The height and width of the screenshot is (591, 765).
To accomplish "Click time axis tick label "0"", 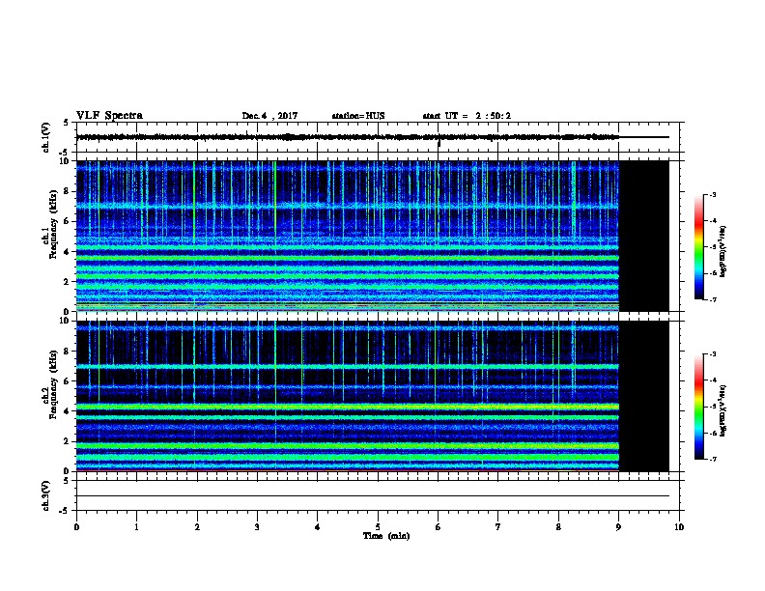I will coord(76,527).
